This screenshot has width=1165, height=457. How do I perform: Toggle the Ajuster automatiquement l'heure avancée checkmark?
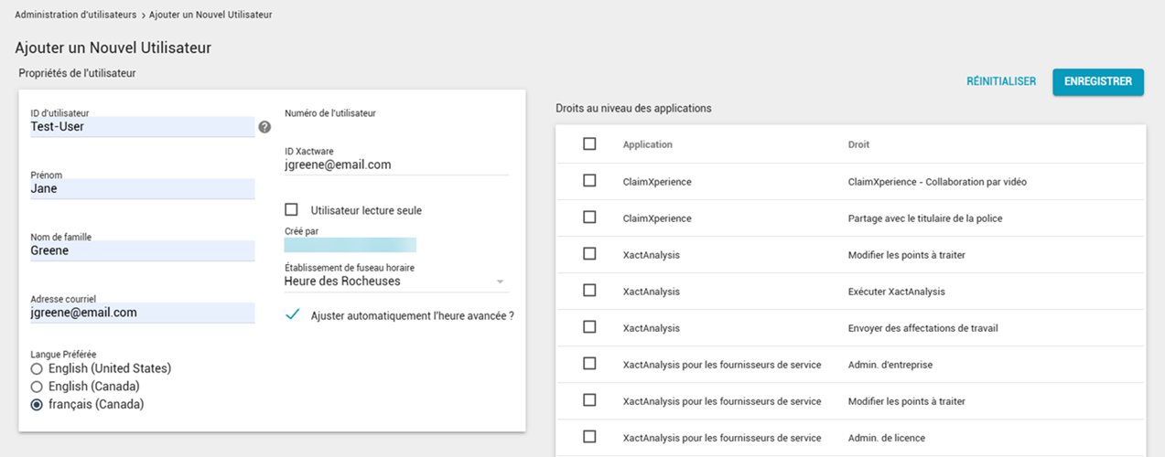click(293, 314)
